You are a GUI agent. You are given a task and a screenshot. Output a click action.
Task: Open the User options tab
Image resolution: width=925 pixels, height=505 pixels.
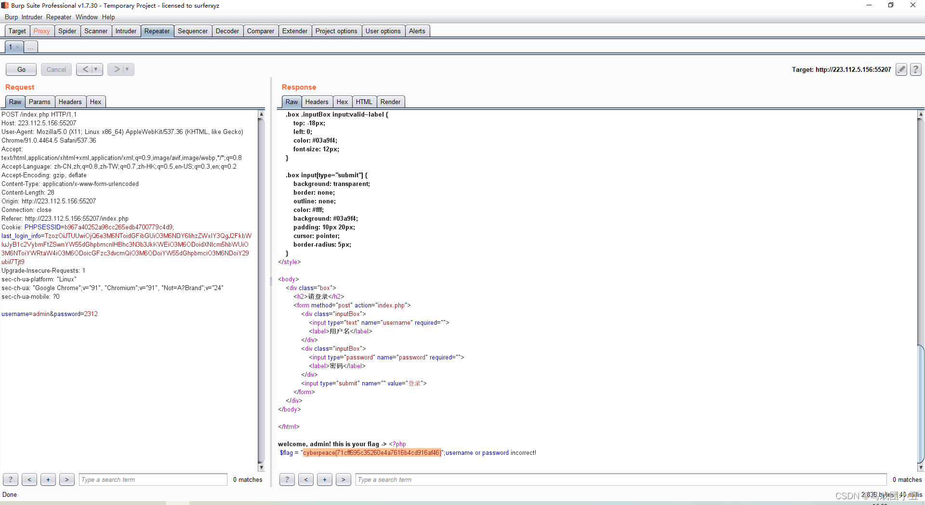pos(383,31)
